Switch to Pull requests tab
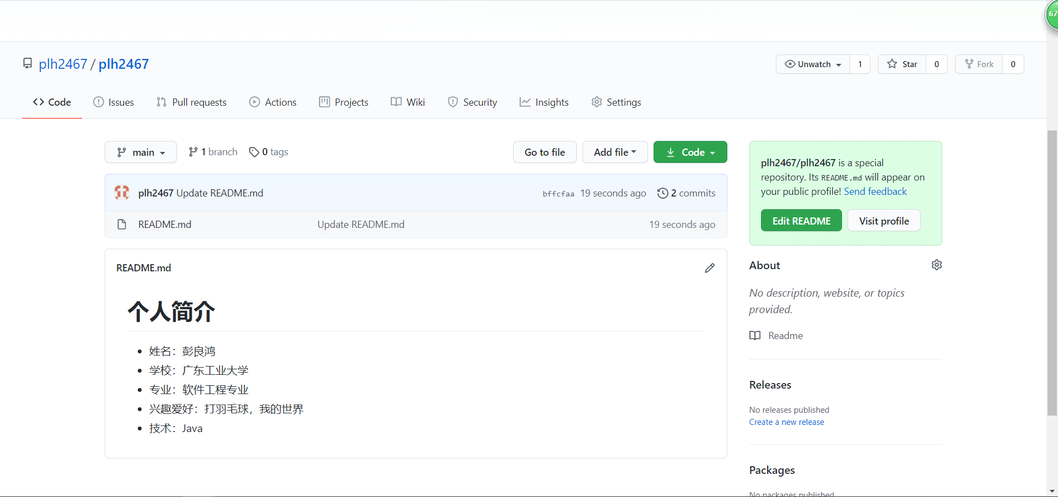 pos(191,102)
